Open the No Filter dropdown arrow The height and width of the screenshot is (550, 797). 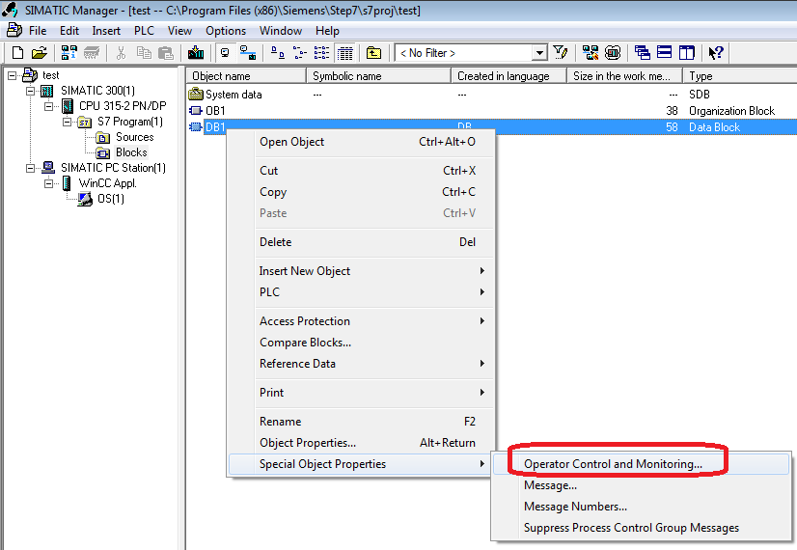click(539, 53)
